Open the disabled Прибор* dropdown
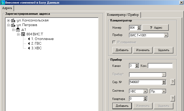The image size is (184, 111). (164, 75)
